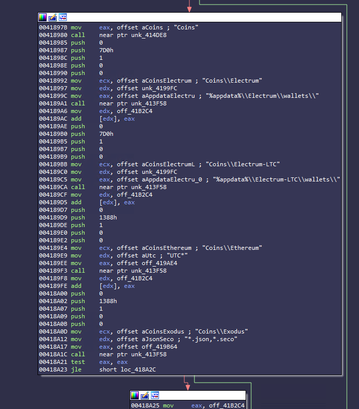This screenshot has width=359, height=409.
Task: Follow unk_413F58 call at 004189F3
Action: 149,271
